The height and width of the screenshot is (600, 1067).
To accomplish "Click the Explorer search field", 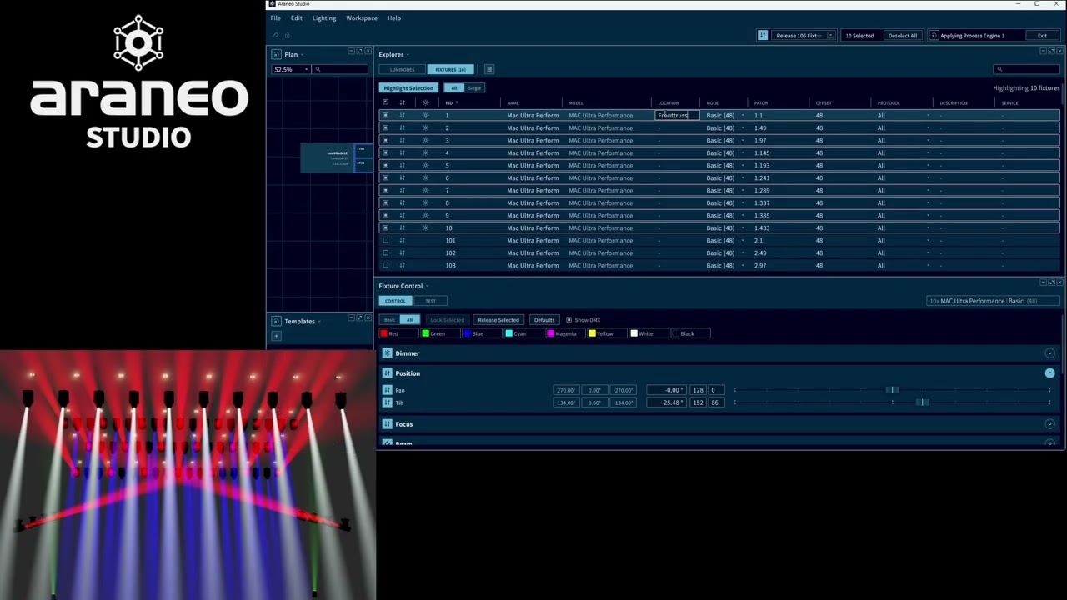I will [x=1027, y=69].
